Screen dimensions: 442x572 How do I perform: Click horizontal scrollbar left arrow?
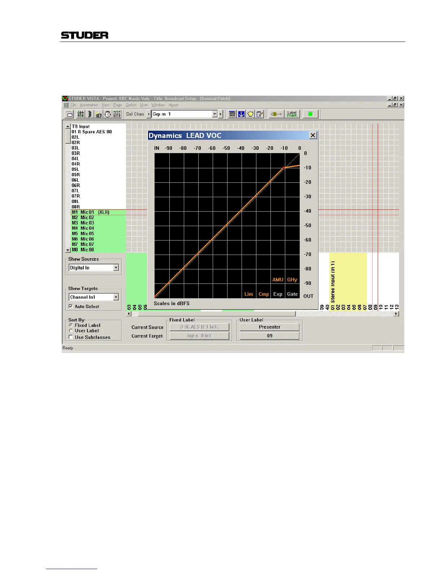pyautogui.click(x=129, y=314)
